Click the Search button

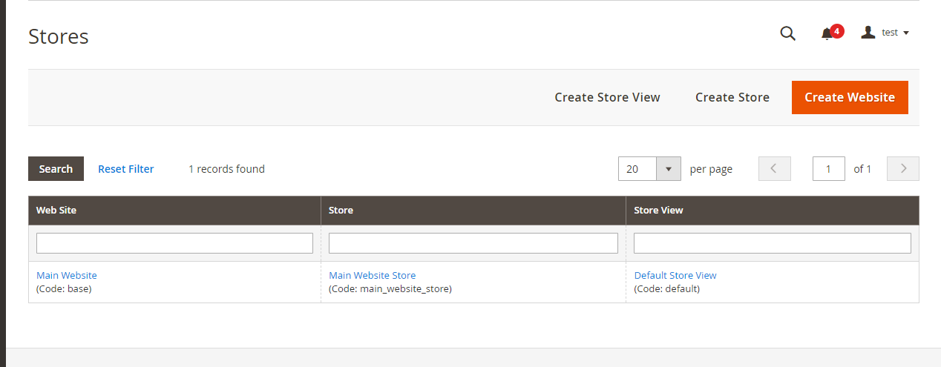tap(56, 169)
